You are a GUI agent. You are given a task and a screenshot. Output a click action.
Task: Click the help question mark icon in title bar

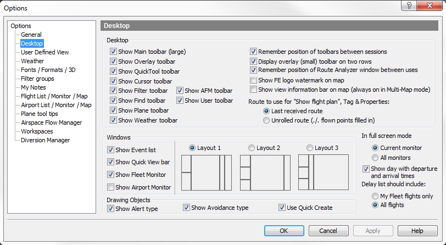coord(409,5)
